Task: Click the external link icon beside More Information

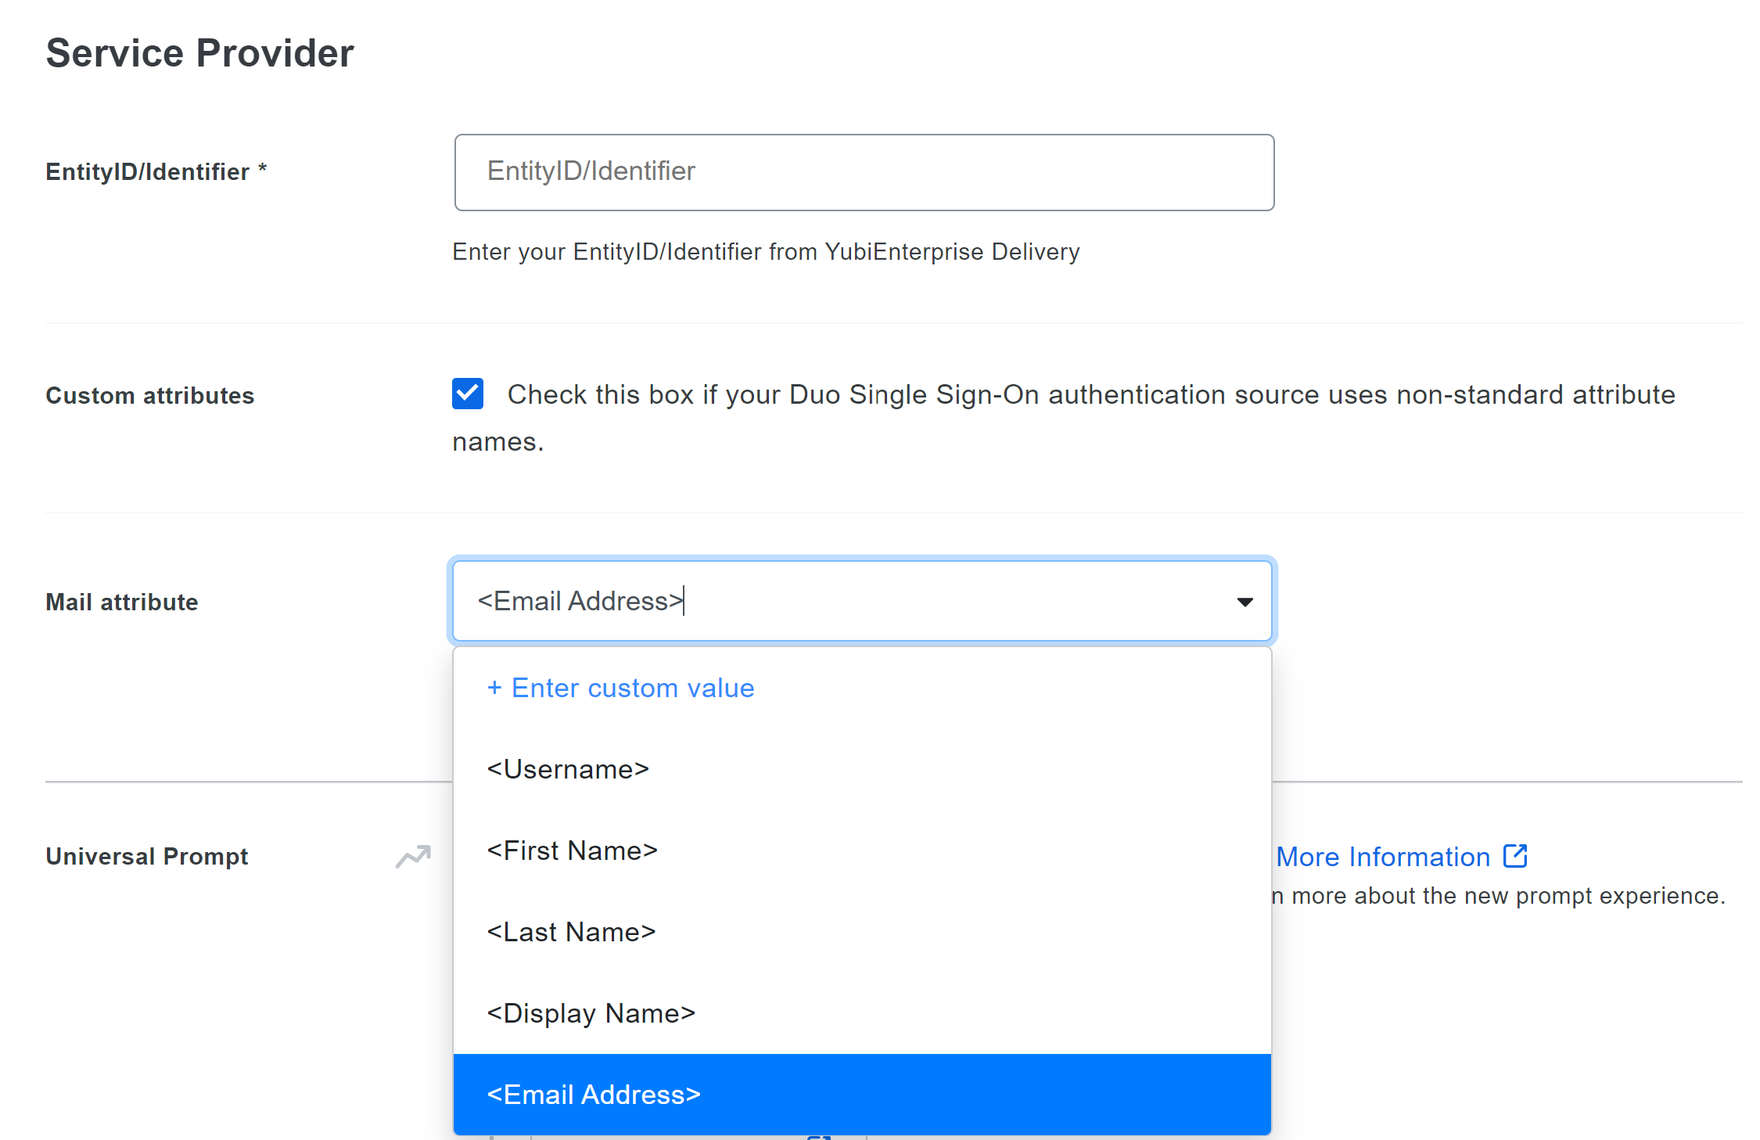Action: [x=1515, y=856]
